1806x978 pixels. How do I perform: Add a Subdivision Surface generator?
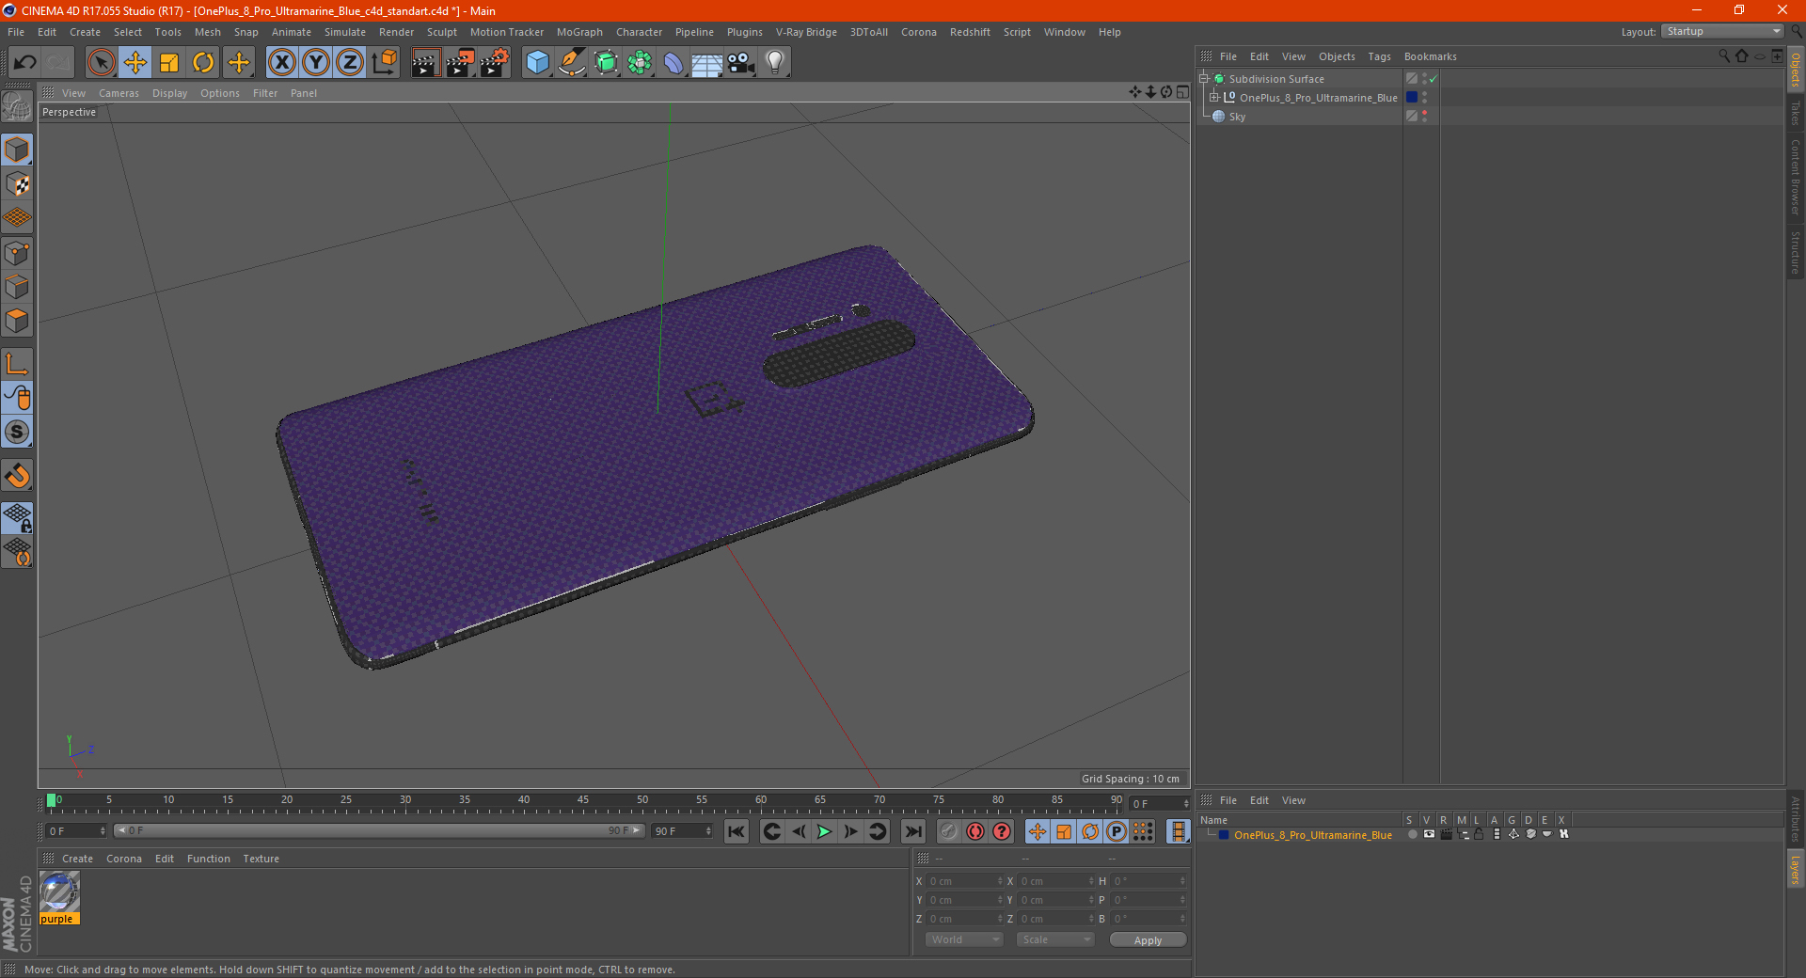click(x=606, y=63)
